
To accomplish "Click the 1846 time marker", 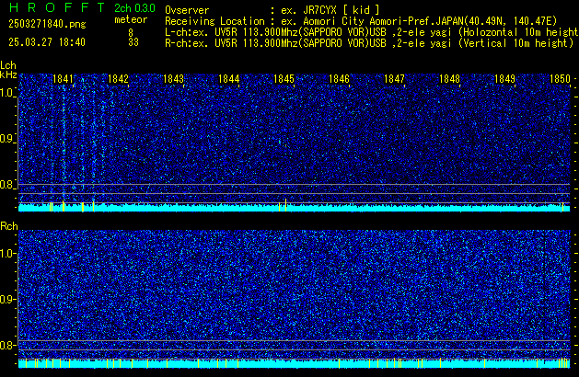I will click(339, 79).
